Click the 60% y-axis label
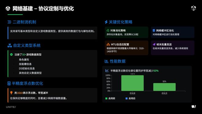The height and width of the screenshot is (114, 202). pos(108,82)
